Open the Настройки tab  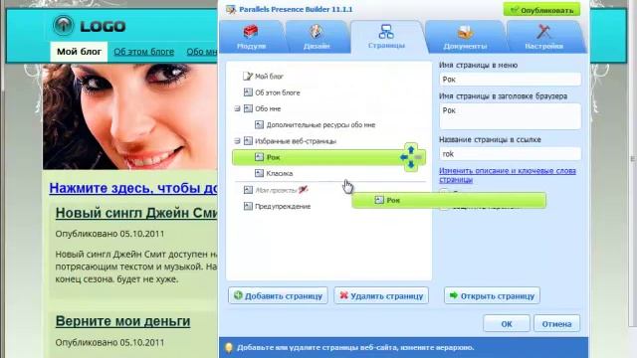pos(544,37)
